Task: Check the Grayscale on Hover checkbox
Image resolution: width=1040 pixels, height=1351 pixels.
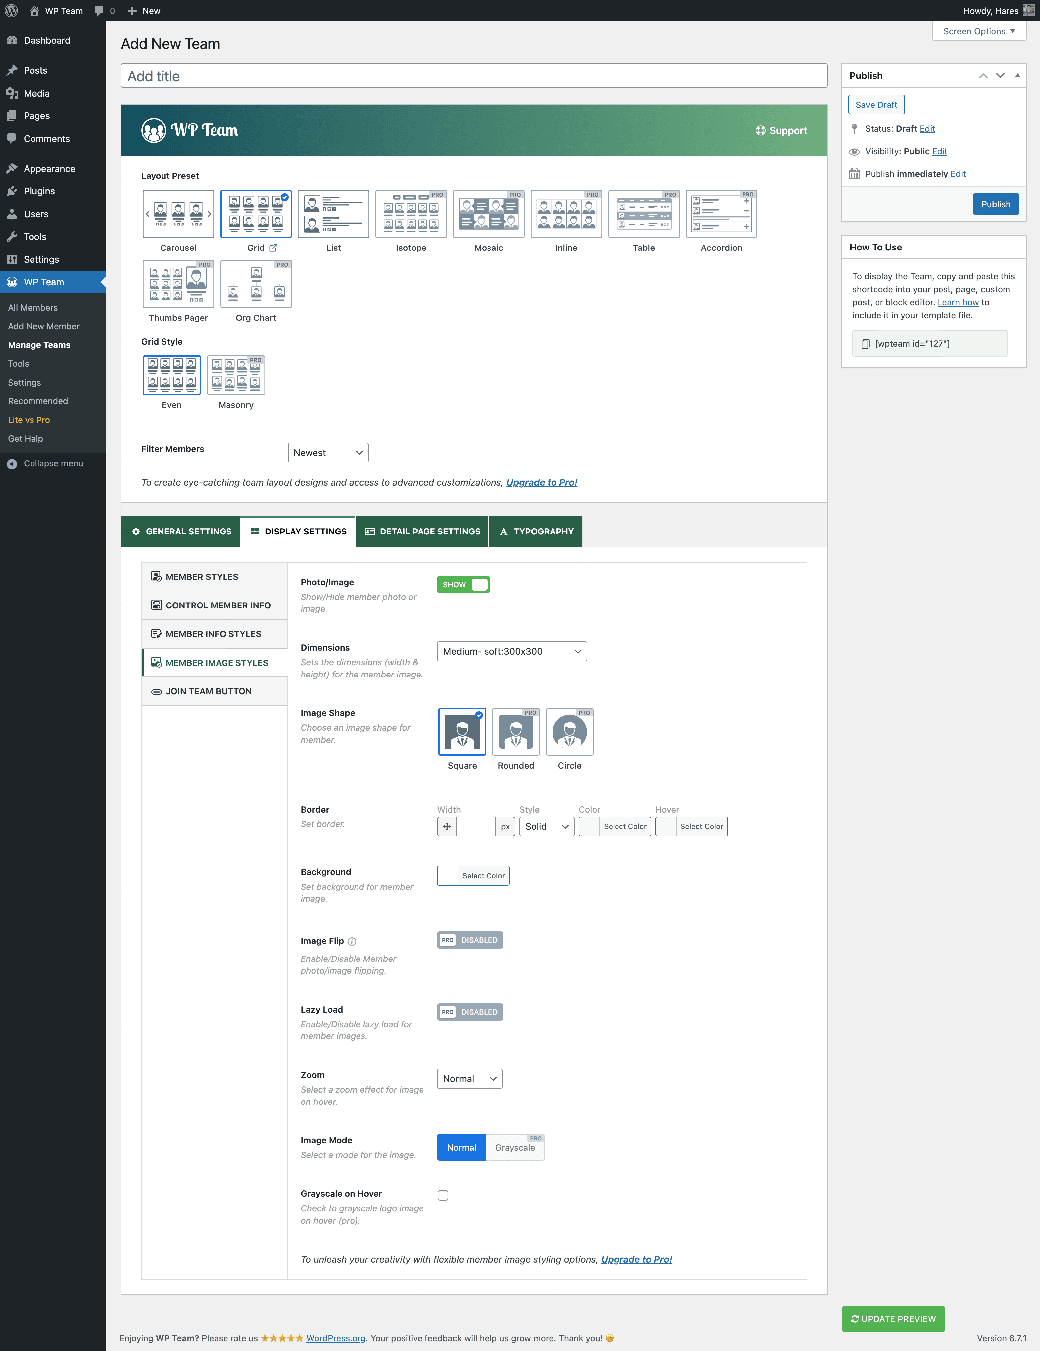Action: click(443, 1195)
